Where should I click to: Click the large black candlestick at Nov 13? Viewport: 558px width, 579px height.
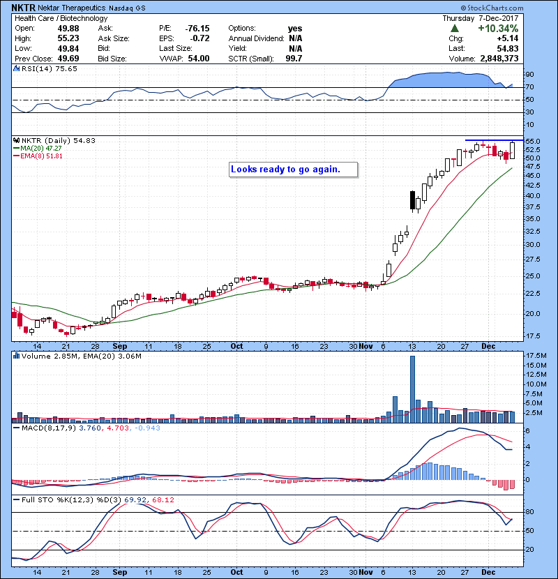pos(412,200)
